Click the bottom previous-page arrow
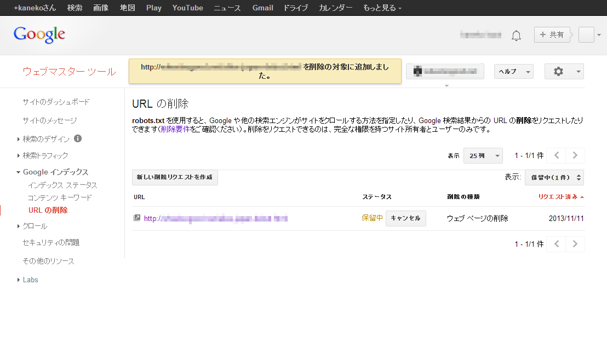This screenshot has width=607, height=349. [x=556, y=244]
